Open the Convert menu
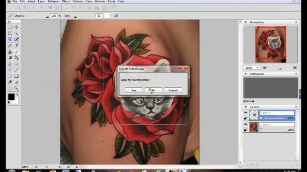The height and width of the screenshot is (172, 307). 78,1
